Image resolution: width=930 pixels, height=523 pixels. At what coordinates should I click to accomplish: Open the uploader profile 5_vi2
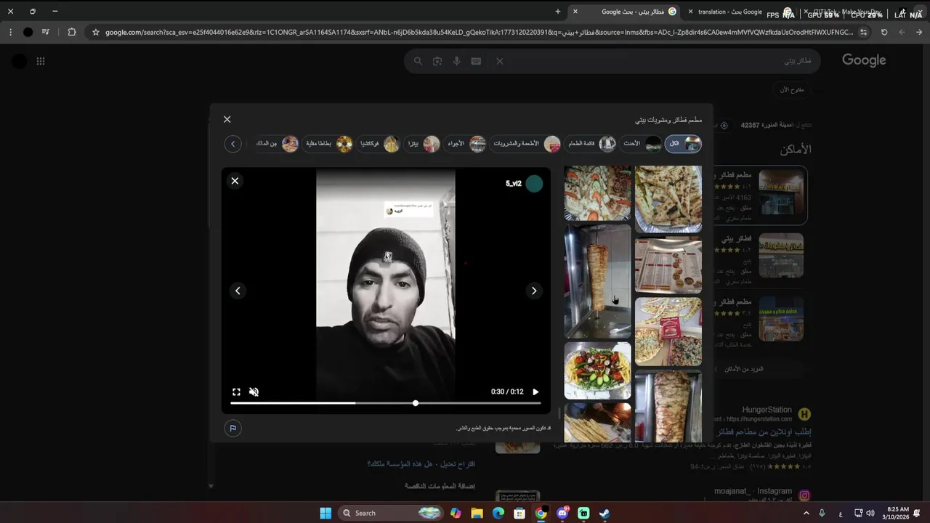coord(525,184)
